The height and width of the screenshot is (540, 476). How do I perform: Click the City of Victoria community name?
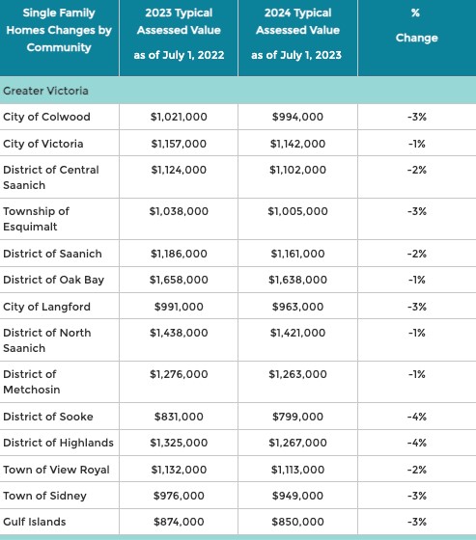point(43,144)
